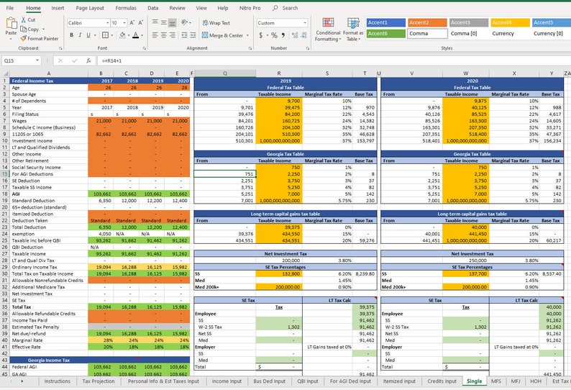Viewport: 571px width, 390px height.
Task: Apply the Accent2 orange cell style
Action: click(427, 22)
